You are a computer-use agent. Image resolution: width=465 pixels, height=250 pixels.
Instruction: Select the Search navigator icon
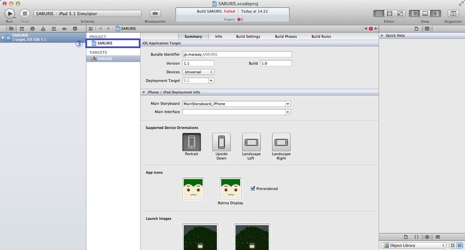pyautogui.click(x=33, y=28)
